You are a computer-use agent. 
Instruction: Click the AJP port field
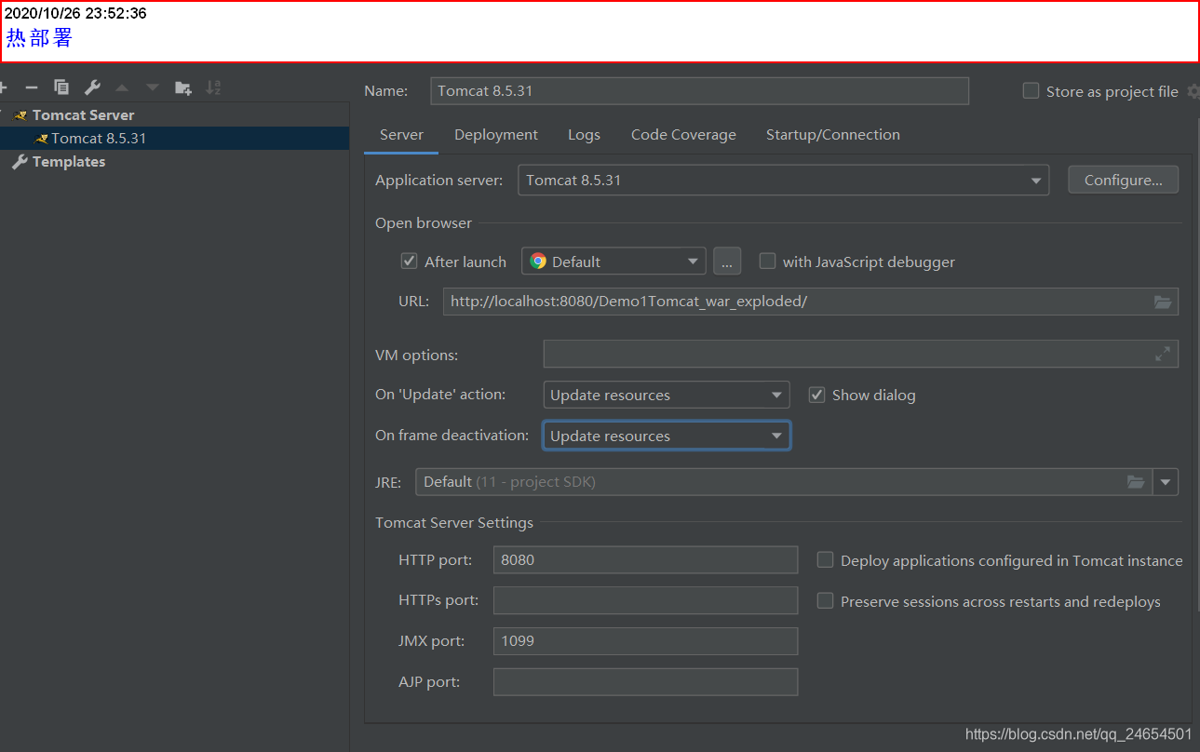pyautogui.click(x=645, y=682)
